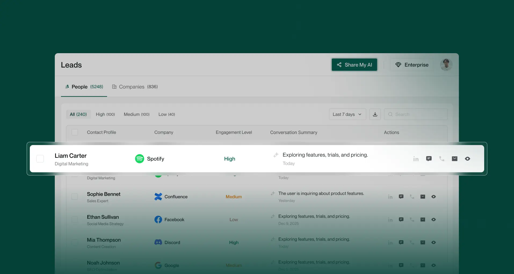This screenshot has width=514, height=274.
Task: Click inside the Search field
Action: click(x=416, y=114)
